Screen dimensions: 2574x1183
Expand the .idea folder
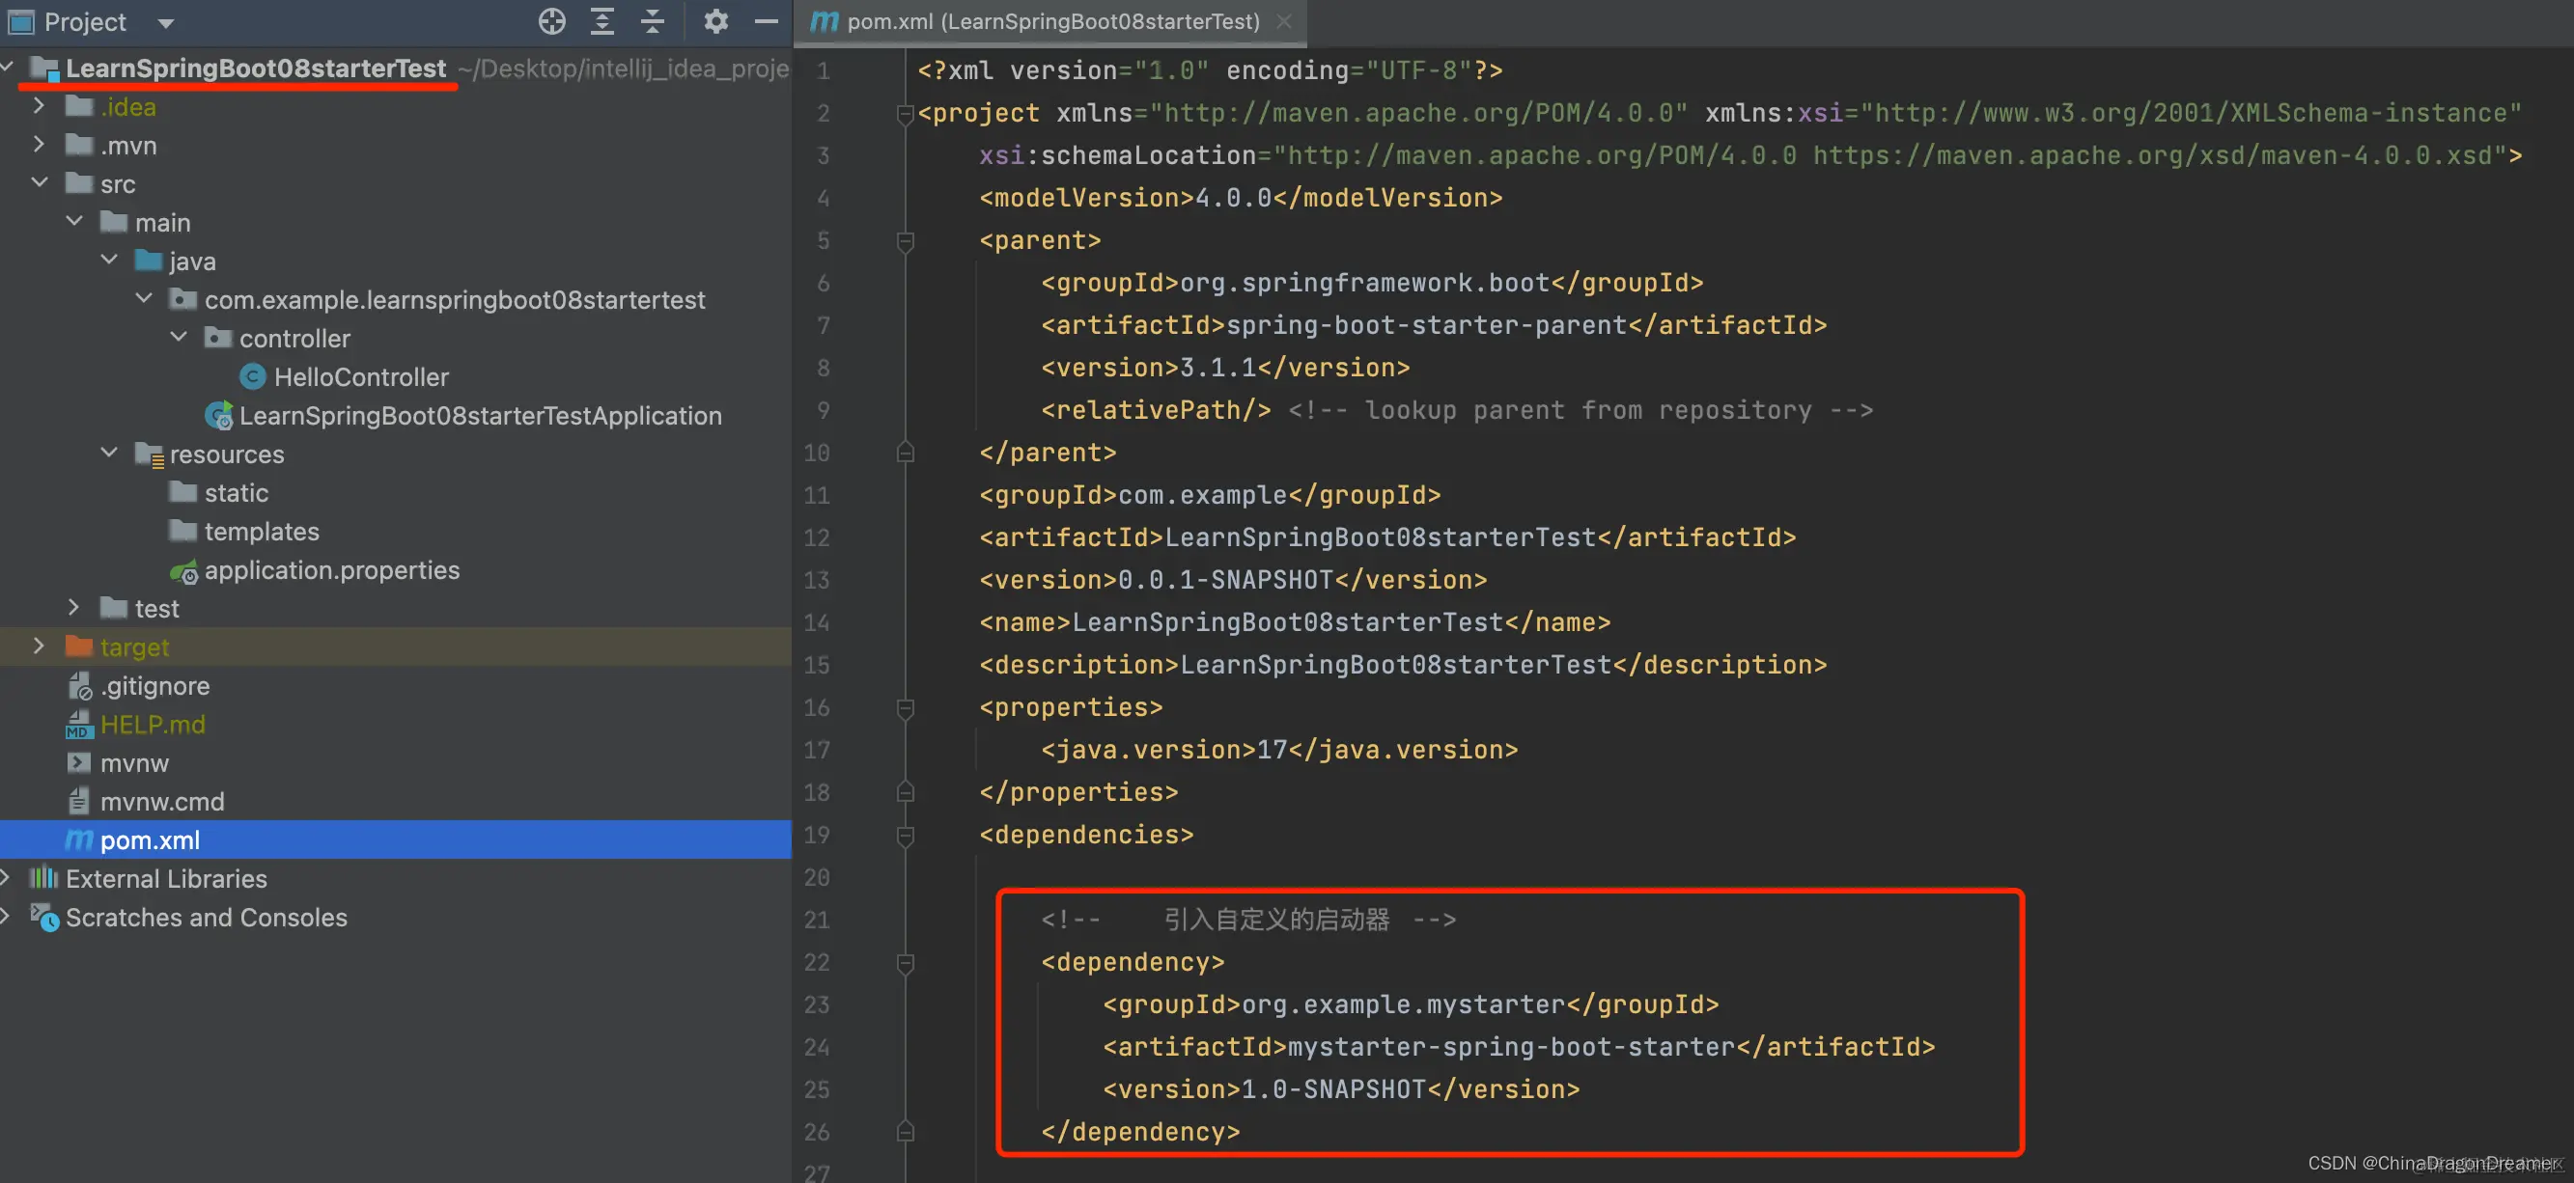39,106
